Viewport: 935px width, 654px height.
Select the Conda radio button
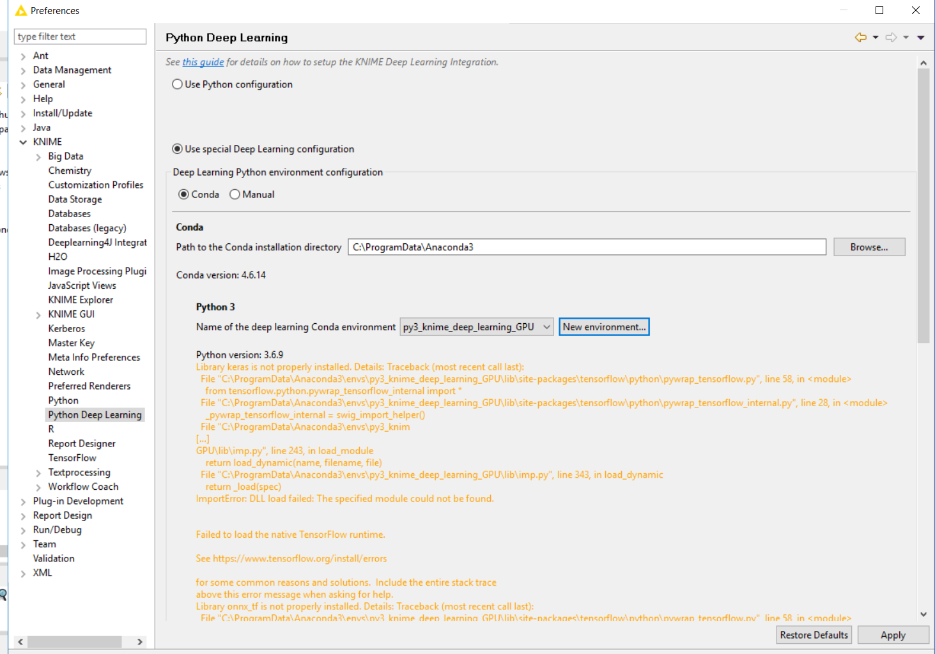184,195
